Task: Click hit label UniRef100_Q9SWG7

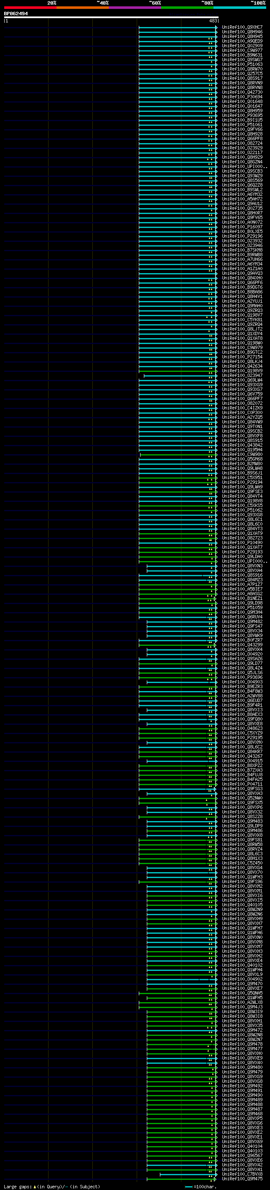Action: pyautogui.click(x=242, y=60)
